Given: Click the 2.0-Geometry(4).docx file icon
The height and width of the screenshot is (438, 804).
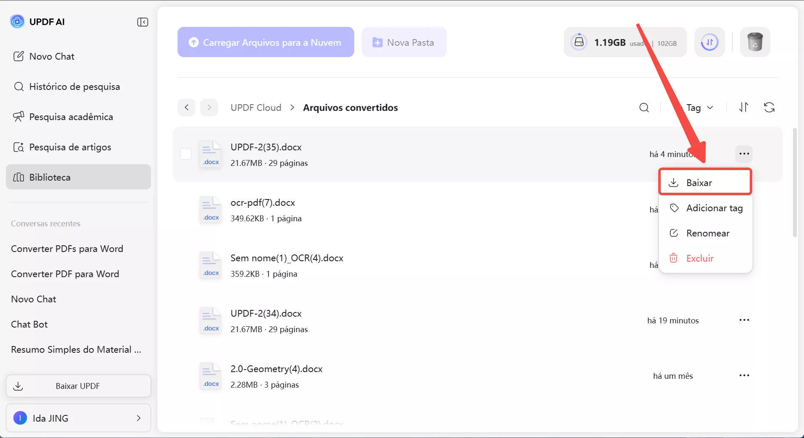Looking at the screenshot, I should click(210, 376).
